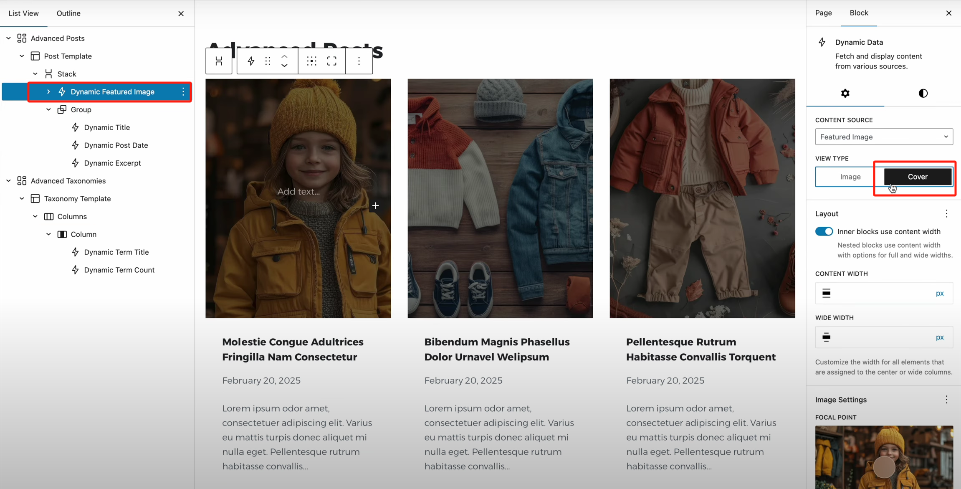Switch to the Outline tab
Screen dimensions: 961x489
68,13
